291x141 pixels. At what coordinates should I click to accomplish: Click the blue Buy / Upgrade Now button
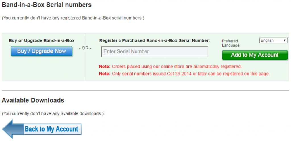coord(41,51)
